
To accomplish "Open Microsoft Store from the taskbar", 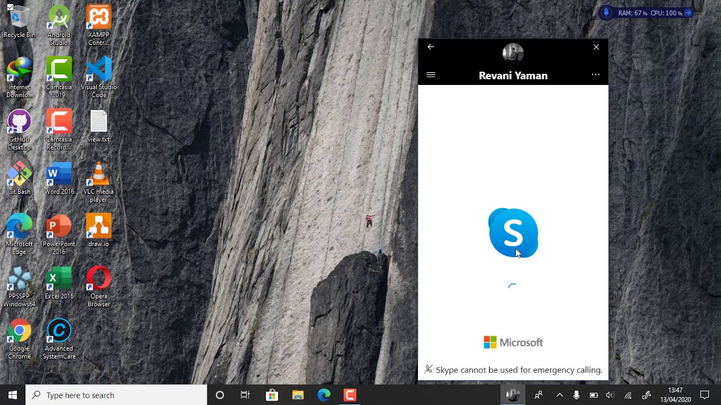I will point(272,395).
